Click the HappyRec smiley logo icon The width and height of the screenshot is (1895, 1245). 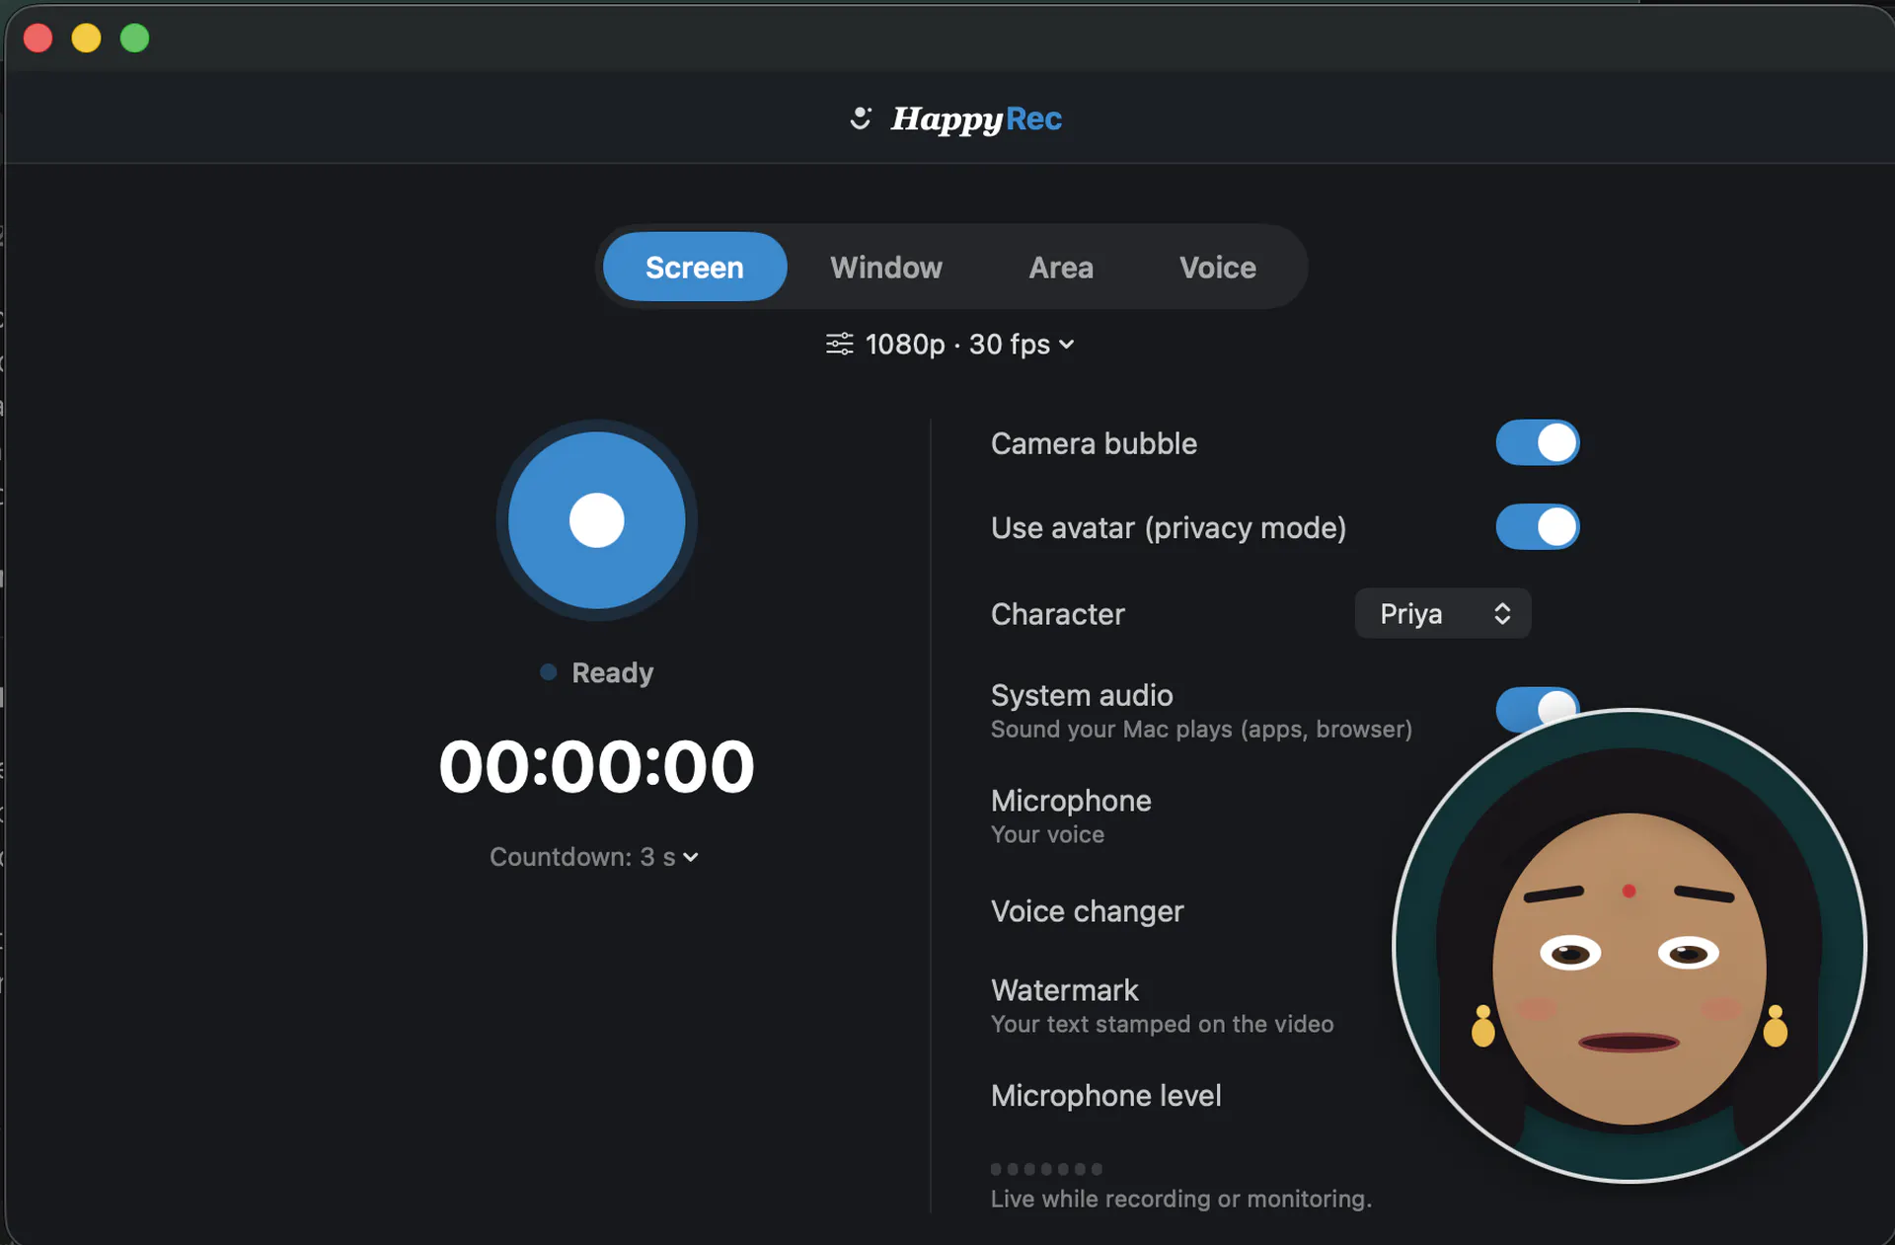click(x=861, y=118)
